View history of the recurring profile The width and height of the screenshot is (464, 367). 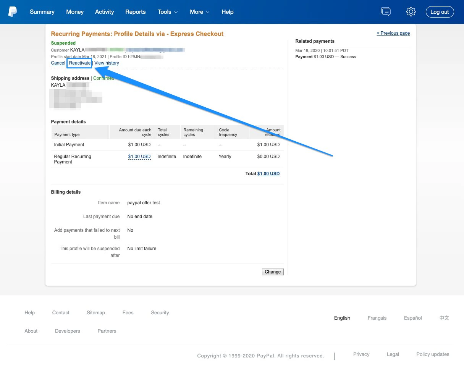(x=107, y=63)
